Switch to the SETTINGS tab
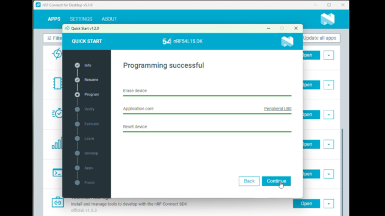This screenshot has width=385, height=216. click(x=81, y=19)
